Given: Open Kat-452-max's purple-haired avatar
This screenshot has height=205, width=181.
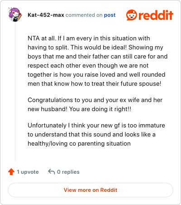Looking at the screenshot, I should tap(15, 15).
